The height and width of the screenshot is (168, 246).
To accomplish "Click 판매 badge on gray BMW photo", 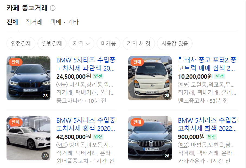I will pos(137,122).
